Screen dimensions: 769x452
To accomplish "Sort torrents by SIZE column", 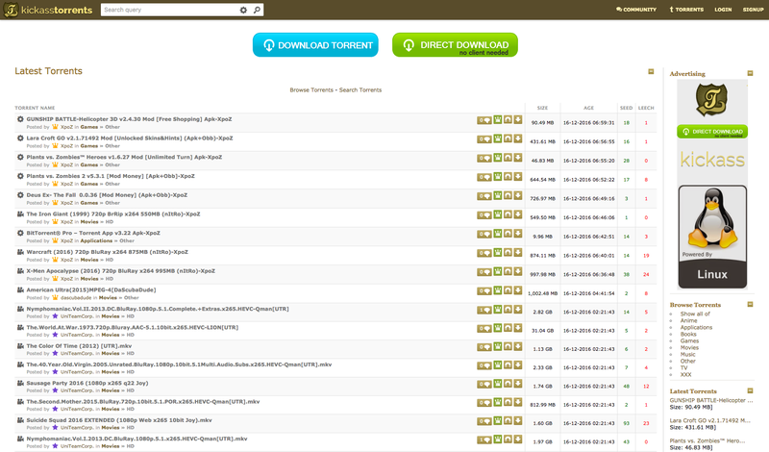I will [542, 108].
